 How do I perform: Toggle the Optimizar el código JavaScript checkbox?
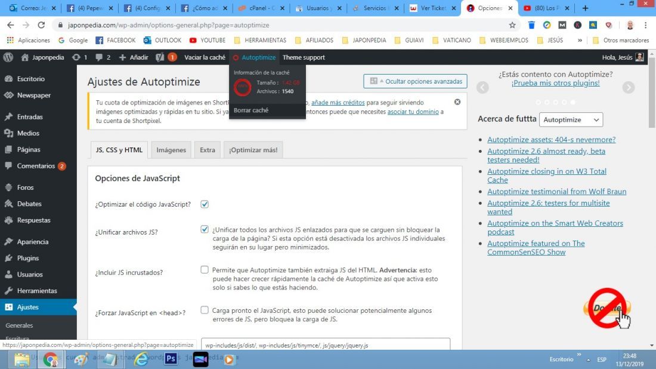click(204, 204)
